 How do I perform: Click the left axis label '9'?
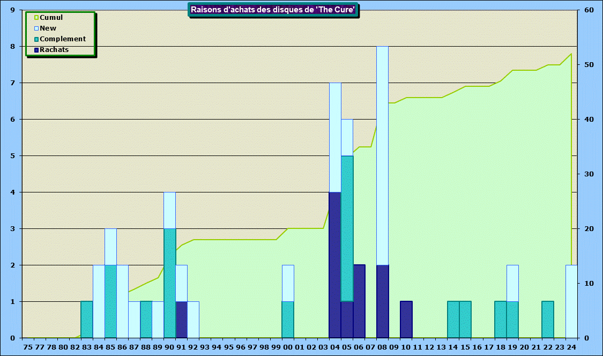[x=12, y=10]
